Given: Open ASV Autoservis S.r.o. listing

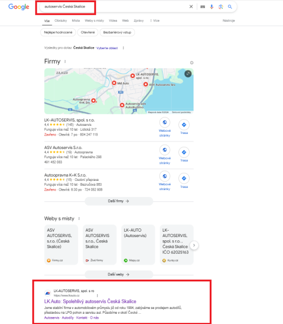Looking at the screenshot, I should click(63, 147).
